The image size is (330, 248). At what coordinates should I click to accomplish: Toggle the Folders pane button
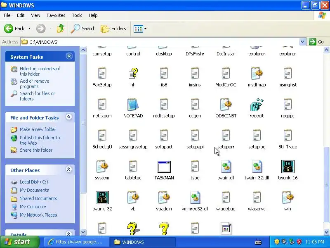(113, 29)
